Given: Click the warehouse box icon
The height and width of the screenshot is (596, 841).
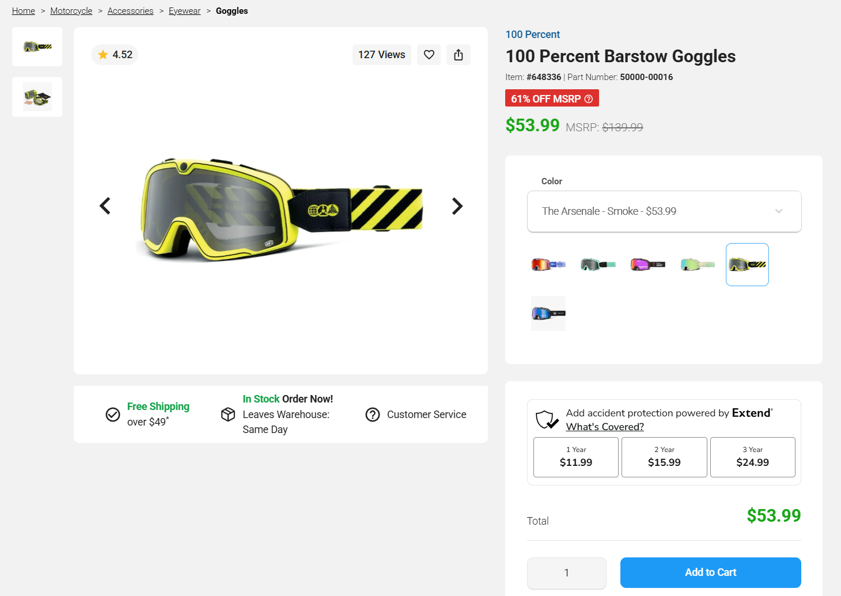Looking at the screenshot, I should (228, 415).
